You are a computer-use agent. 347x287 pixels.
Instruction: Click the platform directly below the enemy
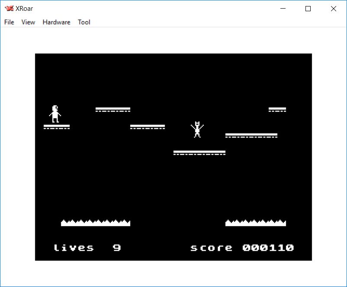pos(199,153)
